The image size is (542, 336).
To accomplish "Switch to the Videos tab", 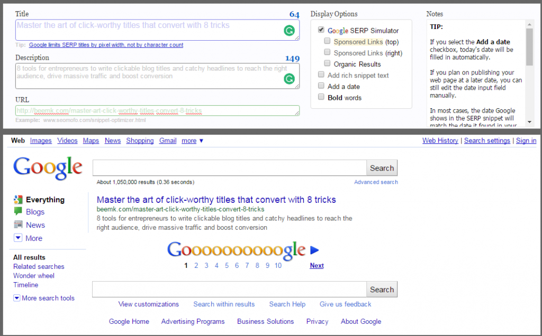I will (67, 141).
